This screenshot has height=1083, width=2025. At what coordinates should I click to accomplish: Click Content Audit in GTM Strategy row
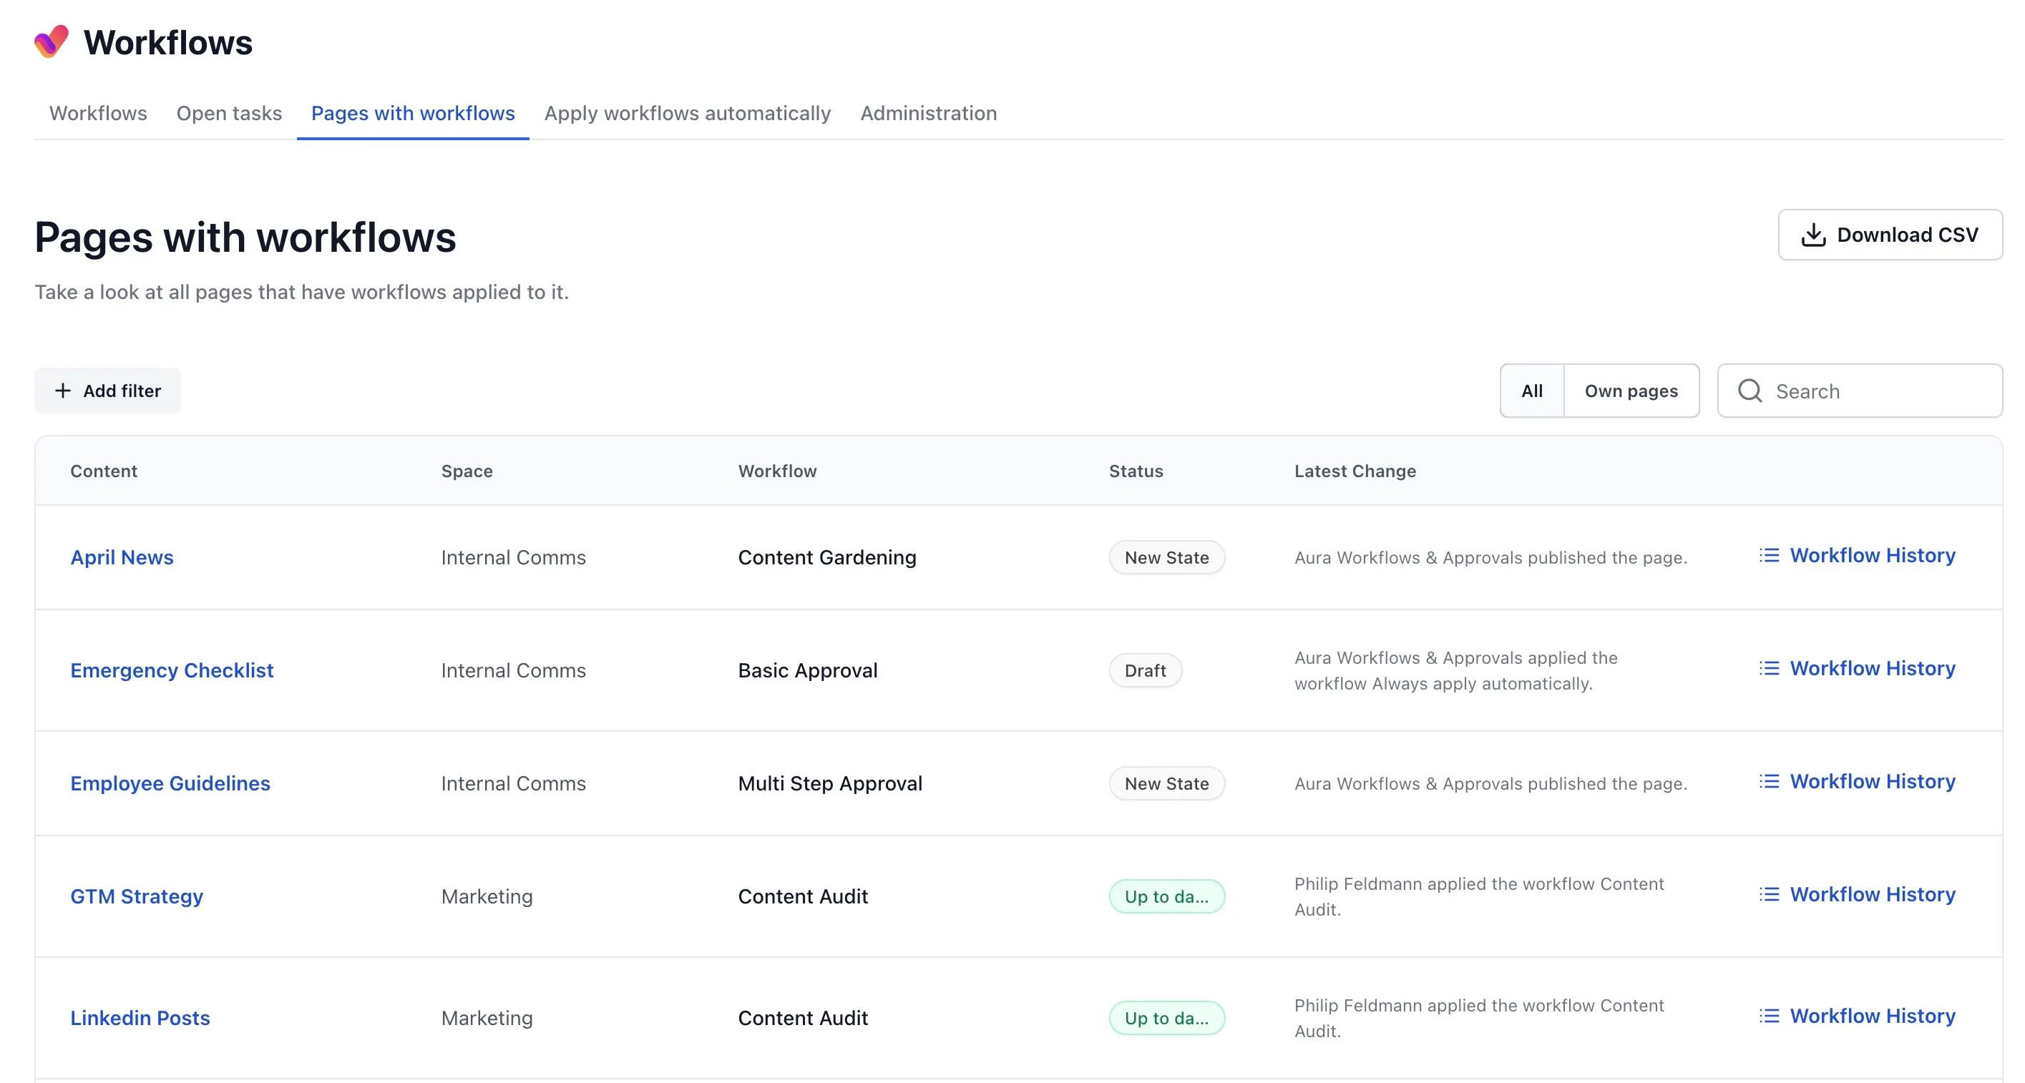pyautogui.click(x=803, y=897)
